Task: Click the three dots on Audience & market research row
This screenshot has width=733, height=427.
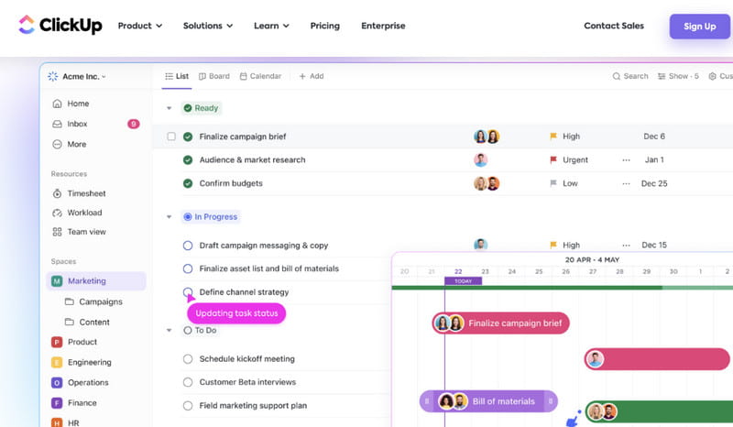Action: coord(627,160)
